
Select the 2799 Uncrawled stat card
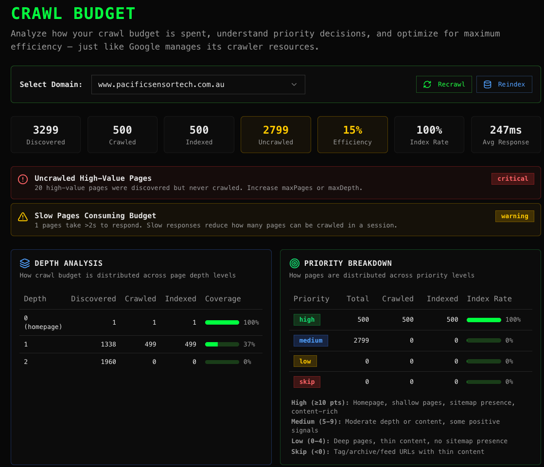click(x=276, y=135)
